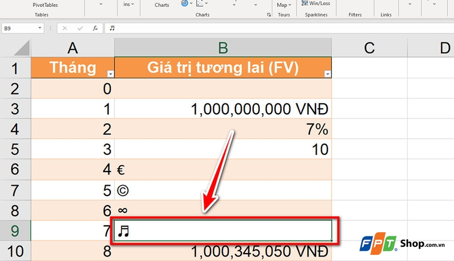
Task: Click cell A8 with value '6'
Action: pos(73,211)
